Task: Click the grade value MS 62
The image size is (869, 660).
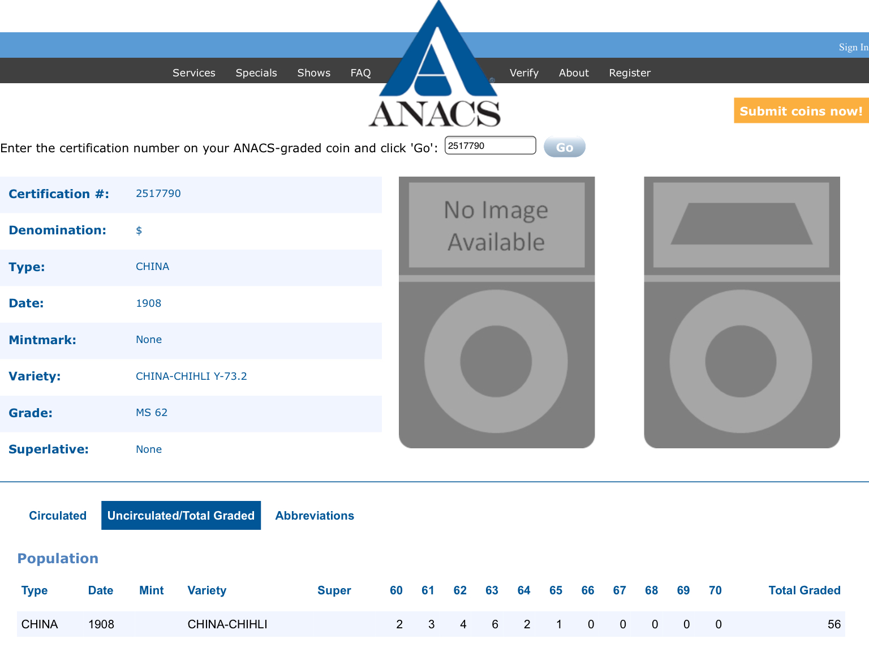Action: [152, 413]
